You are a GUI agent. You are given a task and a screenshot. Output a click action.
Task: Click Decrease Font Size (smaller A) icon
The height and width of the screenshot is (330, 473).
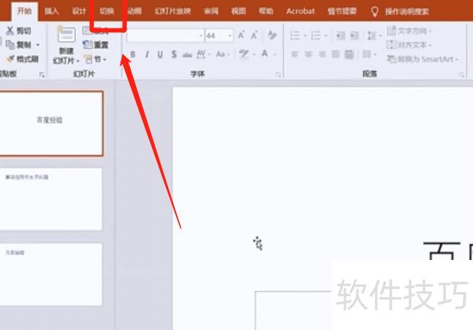click(x=254, y=35)
